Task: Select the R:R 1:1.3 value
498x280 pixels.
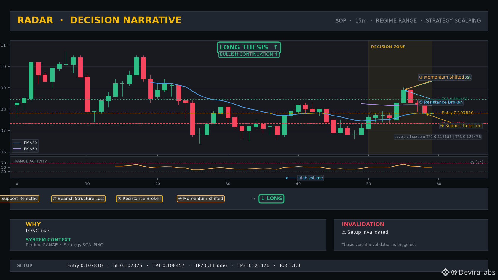Action: (290, 265)
